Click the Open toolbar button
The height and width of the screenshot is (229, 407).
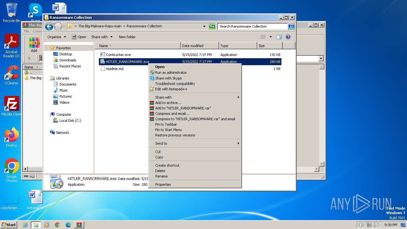click(79, 37)
